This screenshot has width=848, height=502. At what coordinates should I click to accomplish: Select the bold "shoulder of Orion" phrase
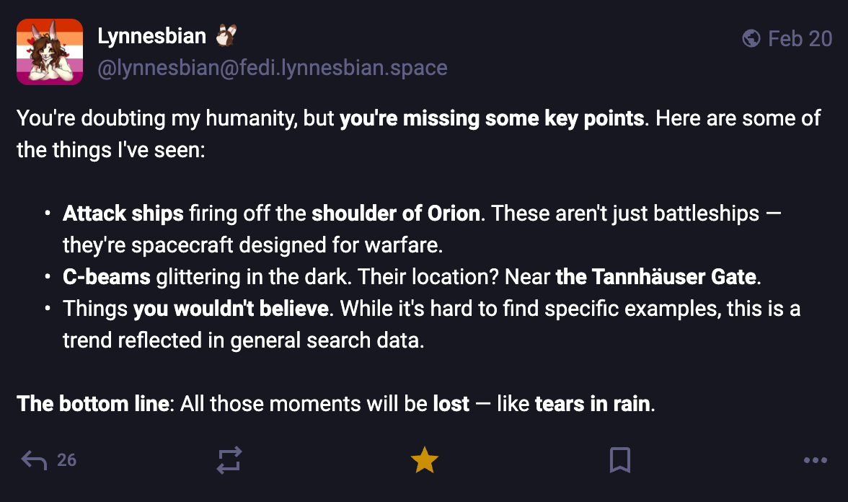[396, 213]
